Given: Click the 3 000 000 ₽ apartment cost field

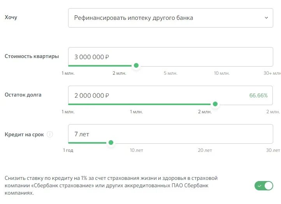Looking at the screenshot, I should (170, 57).
